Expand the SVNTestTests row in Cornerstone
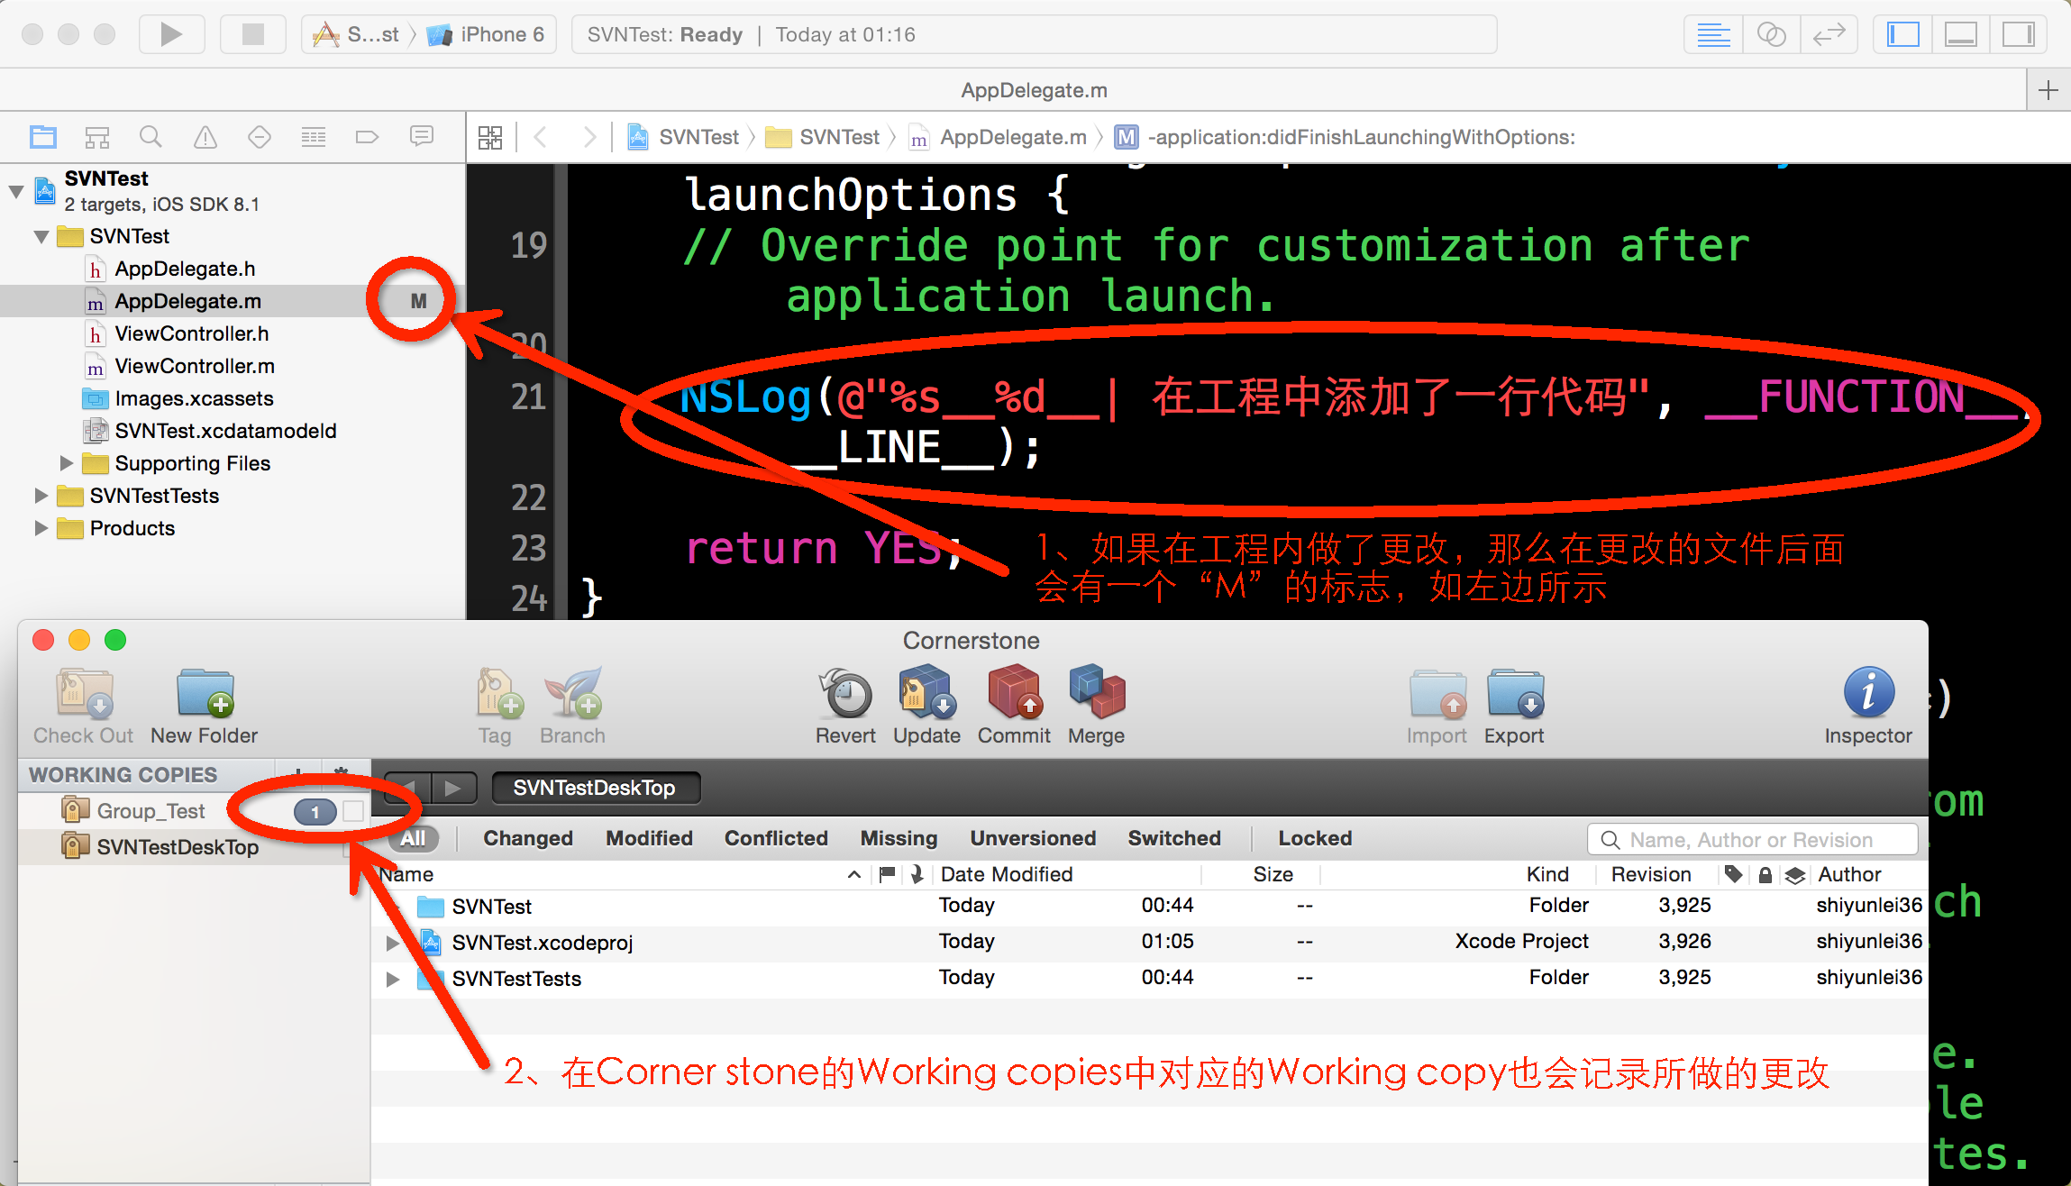This screenshot has width=2071, height=1186. [393, 979]
